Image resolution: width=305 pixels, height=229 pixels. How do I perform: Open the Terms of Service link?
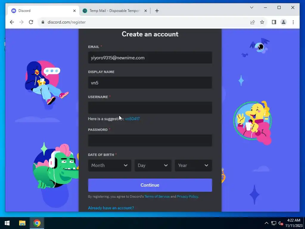point(157,196)
